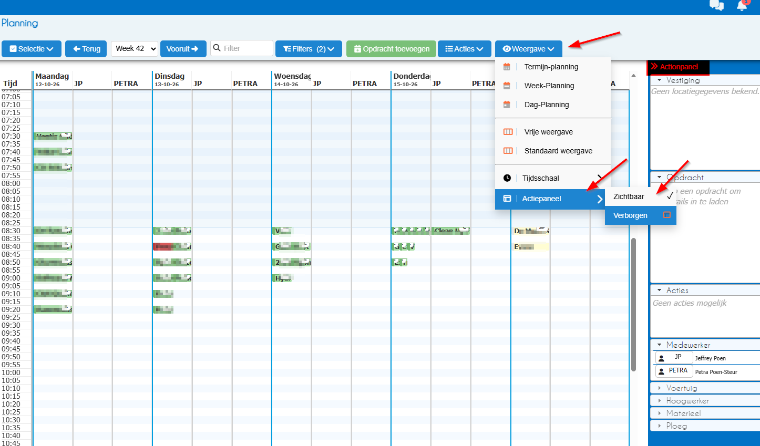Screen dimensions: 760x446
Task: Collapse the Vestiging section
Action: point(705,80)
